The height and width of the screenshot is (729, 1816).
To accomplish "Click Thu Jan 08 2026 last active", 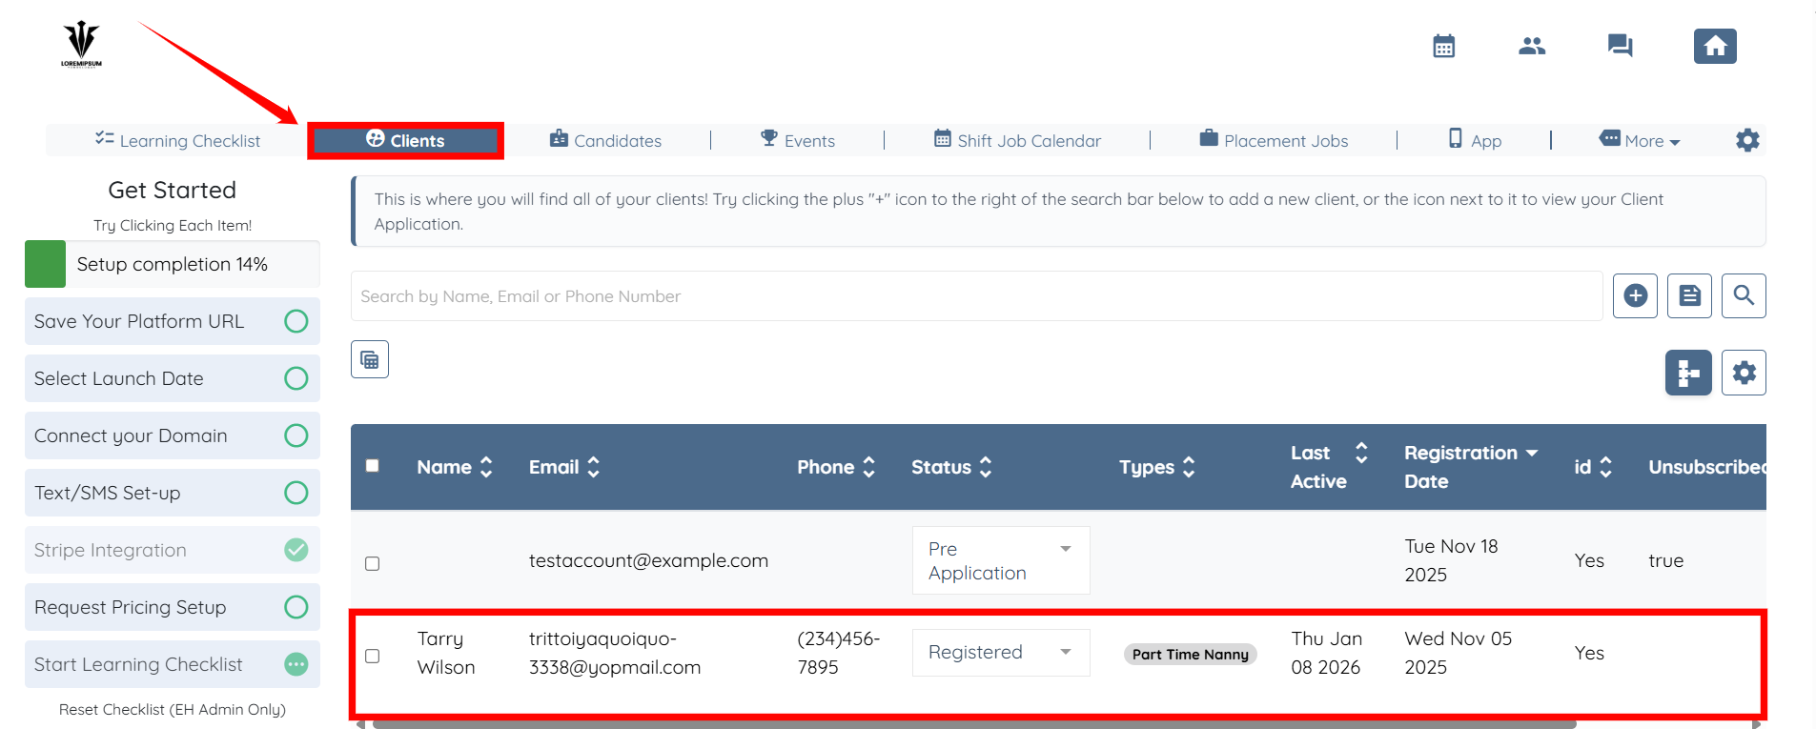I will pyautogui.click(x=1327, y=653).
